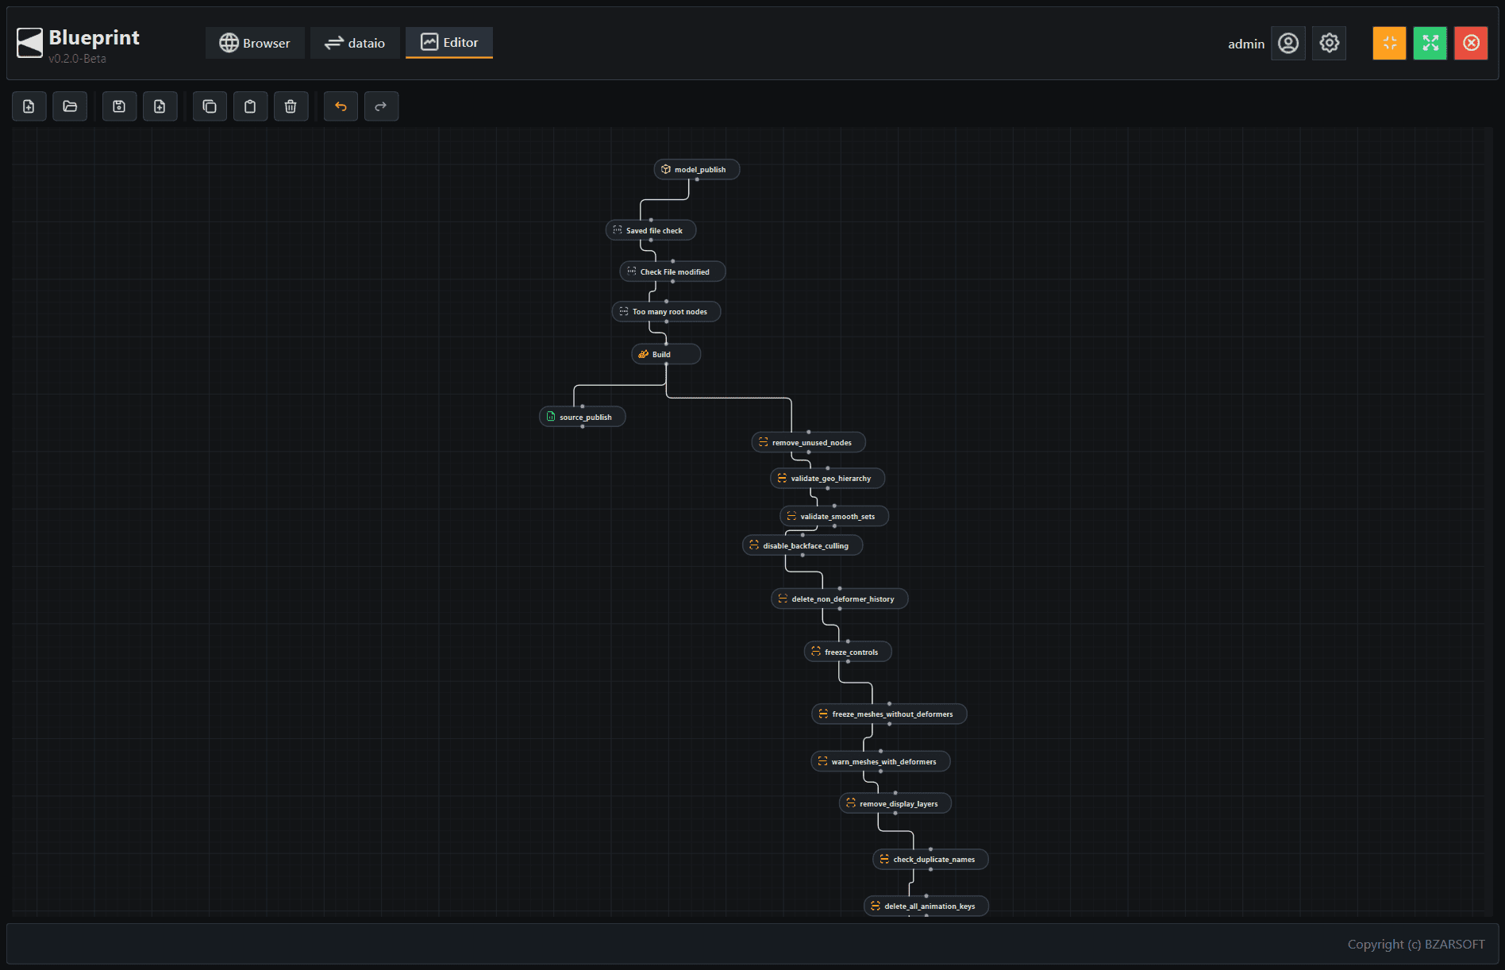This screenshot has width=1505, height=970.
Task: Select the warn_meshes_with_deformers node
Action: click(x=880, y=761)
